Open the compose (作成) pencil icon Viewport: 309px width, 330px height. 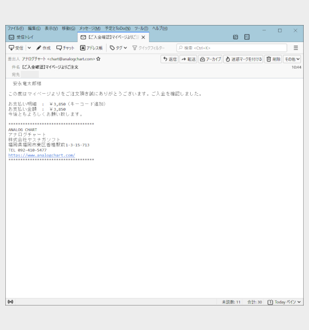point(38,48)
